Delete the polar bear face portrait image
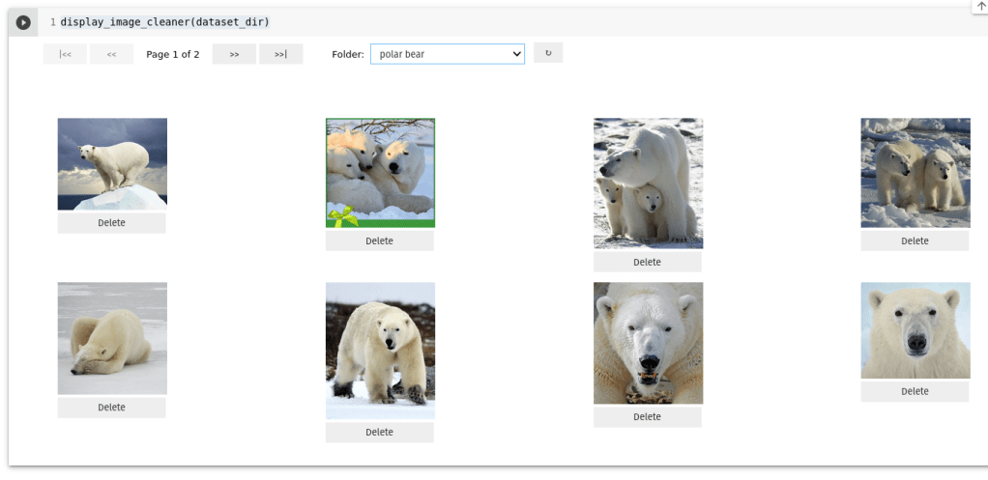 (x=915, y=391)
